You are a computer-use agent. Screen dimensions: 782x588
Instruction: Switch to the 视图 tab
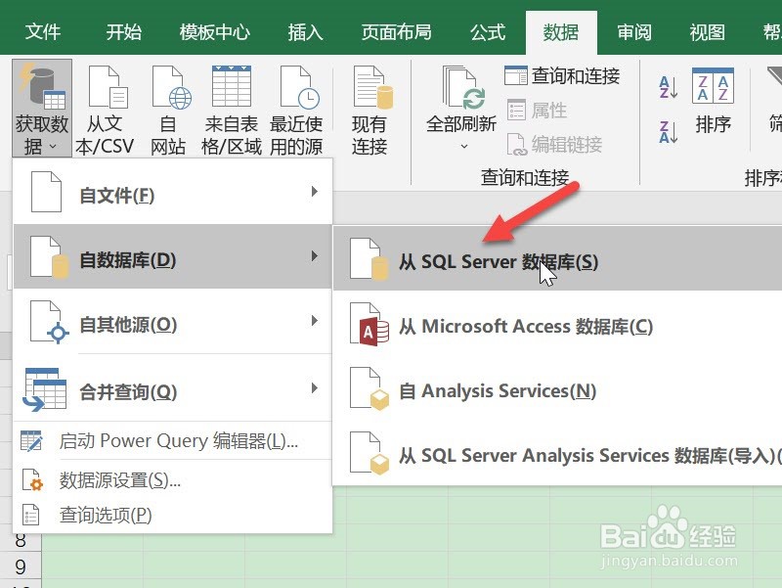click(x=707, y=32)
